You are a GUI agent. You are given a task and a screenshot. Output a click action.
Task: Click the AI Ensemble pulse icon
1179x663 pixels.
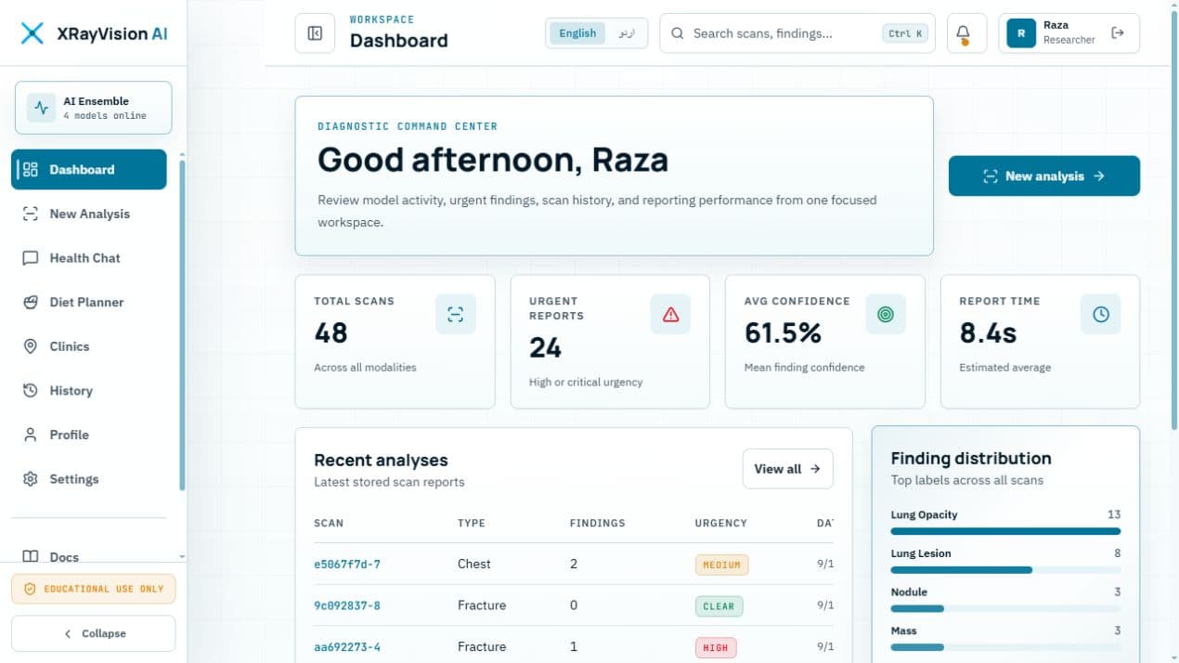click(x=41, y=108)
